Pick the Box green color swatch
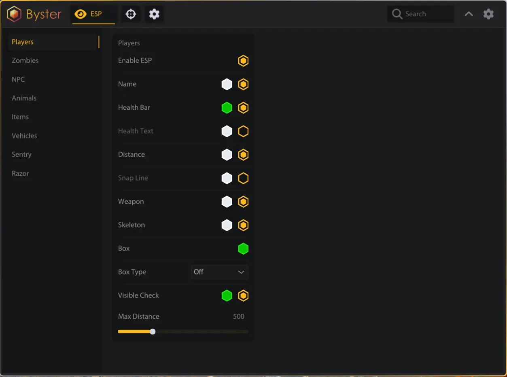This screenshot has width=507, height=377. click(x=243, y=249)
